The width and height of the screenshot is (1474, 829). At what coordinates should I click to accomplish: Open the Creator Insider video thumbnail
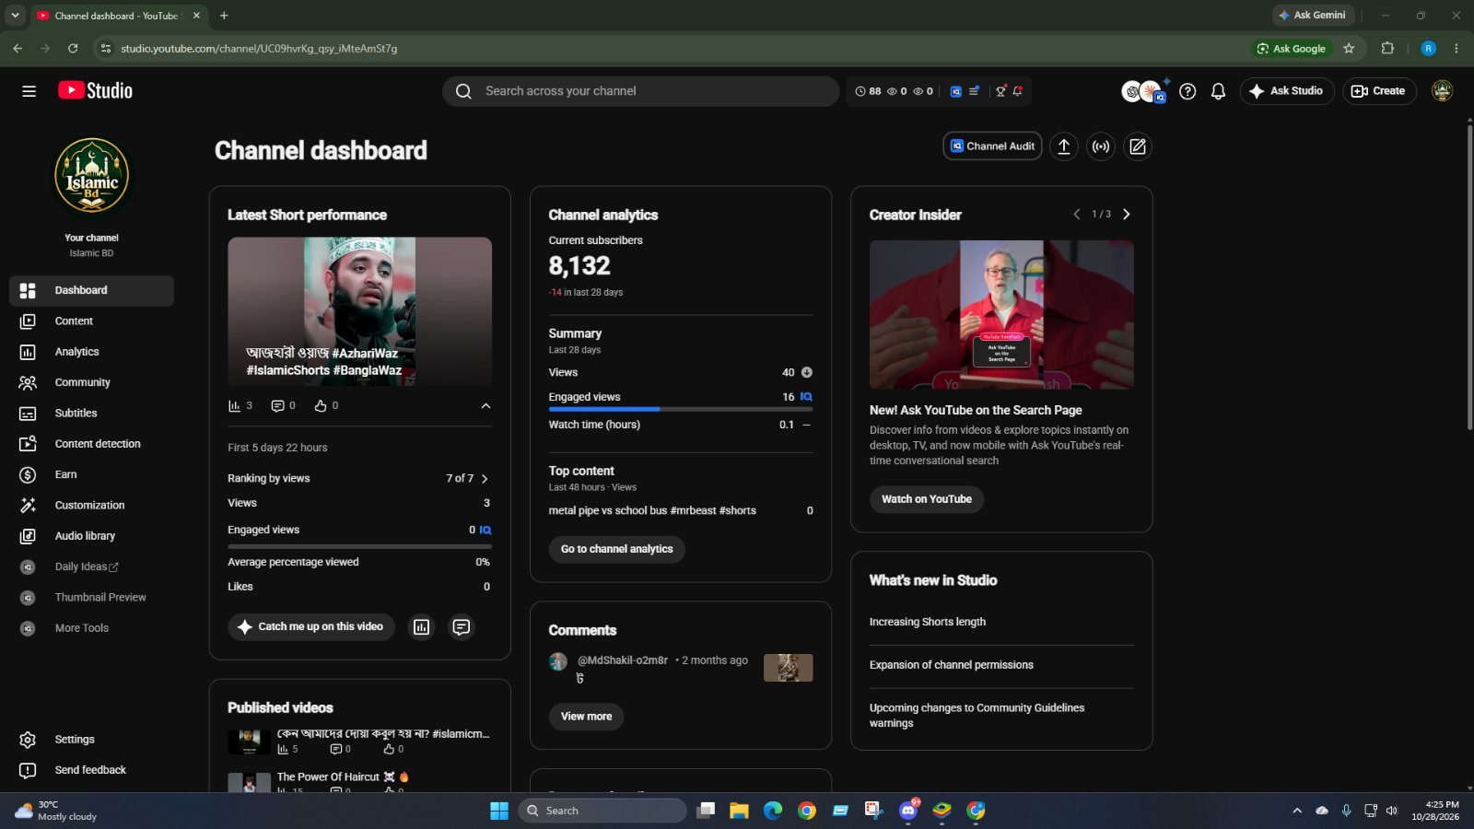click(1001, 315)
